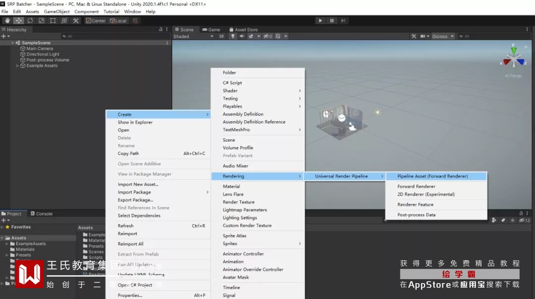Click the Pause button

click(x=332, y=20)
